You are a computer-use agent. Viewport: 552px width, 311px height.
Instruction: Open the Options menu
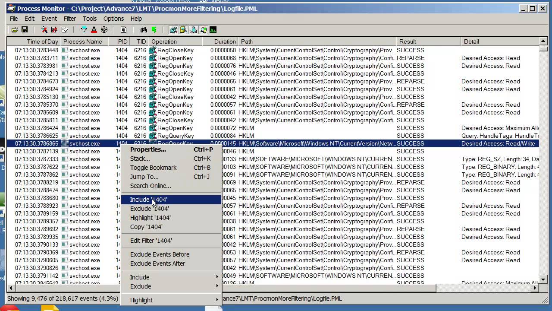click(113, 19)
